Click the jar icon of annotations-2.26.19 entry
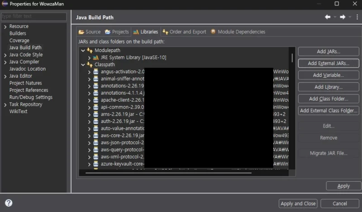This screenshot has width=362, height=212. [x=96, y=86]
